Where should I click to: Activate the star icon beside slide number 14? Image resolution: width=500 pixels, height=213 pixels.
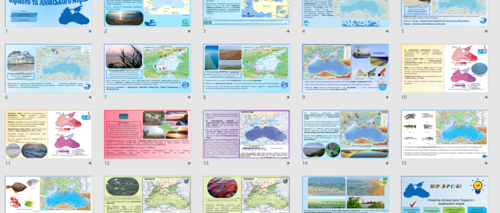pyautogui.click(x=387, y=163)
